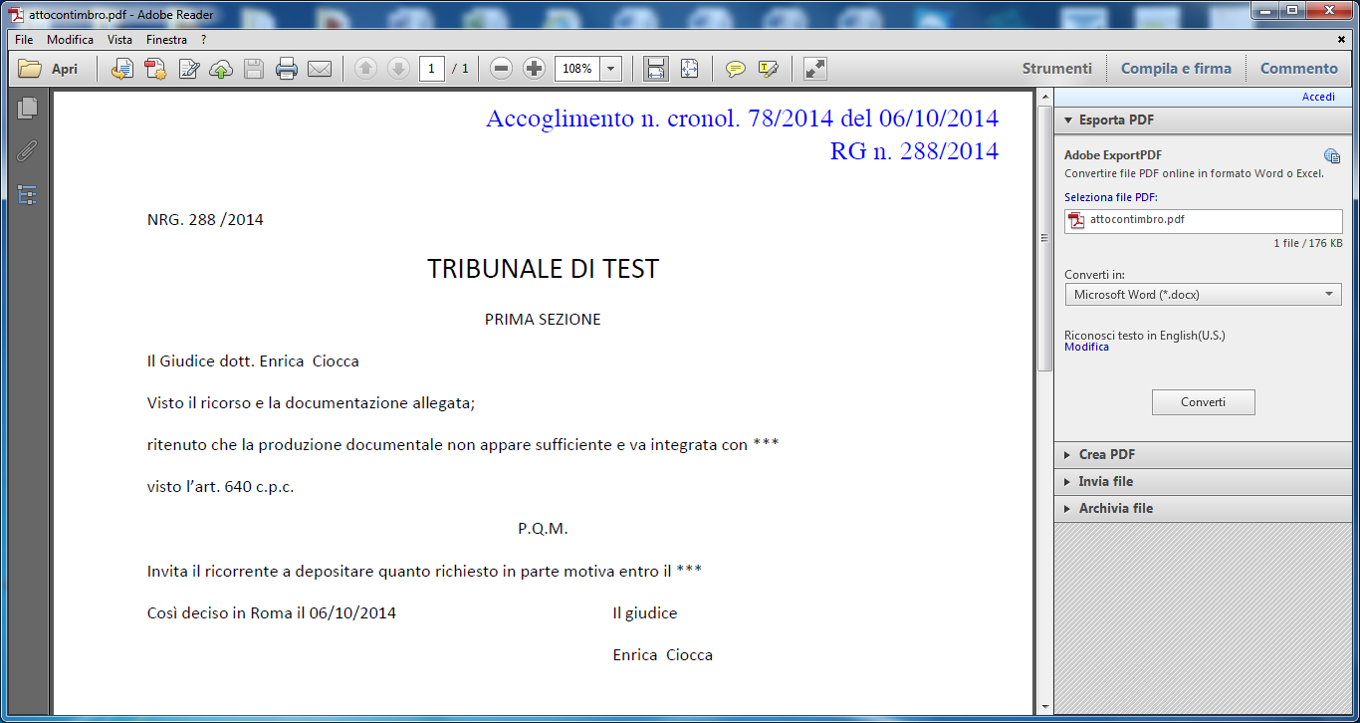Collapse the Esporta PDF section
The height and width of the screenshot is (723, 1360).
coord(1204,120)
